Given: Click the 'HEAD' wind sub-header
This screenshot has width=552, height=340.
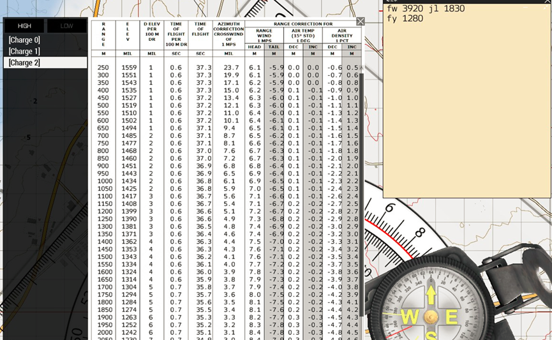Looking at the screenshot, I should [x=254, y=47].
